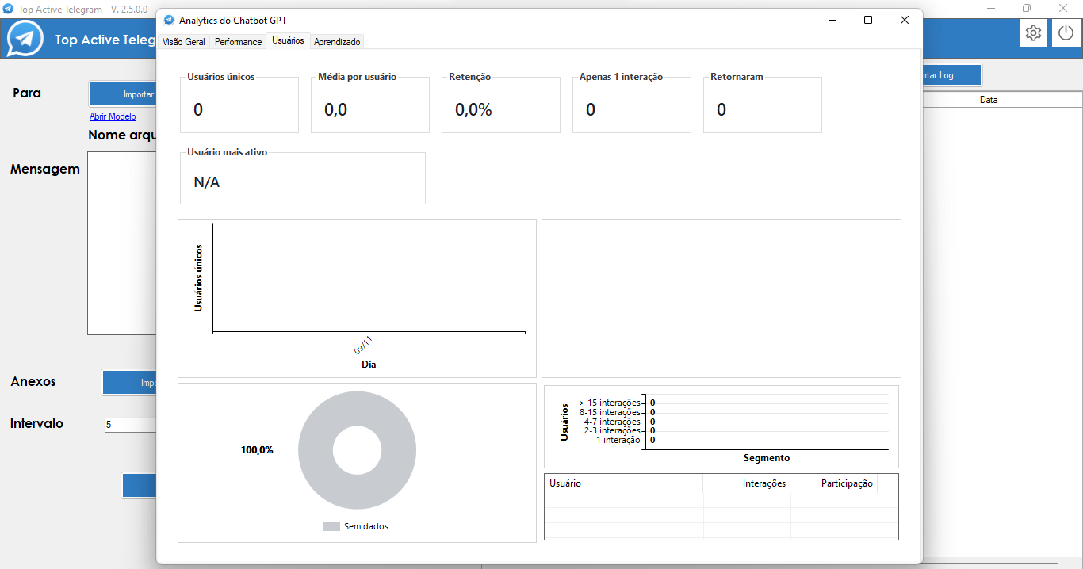The width and height of the screenshot is (1083, 569).
Task: Click the Intervalo number field
Action: point(131,425)
